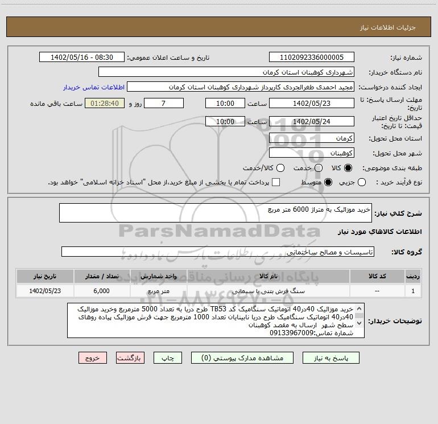
Task: Click the ردیف column header
Action: tap(413, 276)
